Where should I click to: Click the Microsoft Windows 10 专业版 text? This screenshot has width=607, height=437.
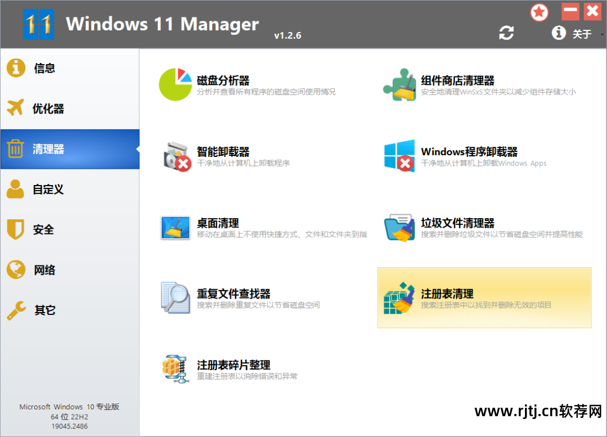(x=69, y=407)
